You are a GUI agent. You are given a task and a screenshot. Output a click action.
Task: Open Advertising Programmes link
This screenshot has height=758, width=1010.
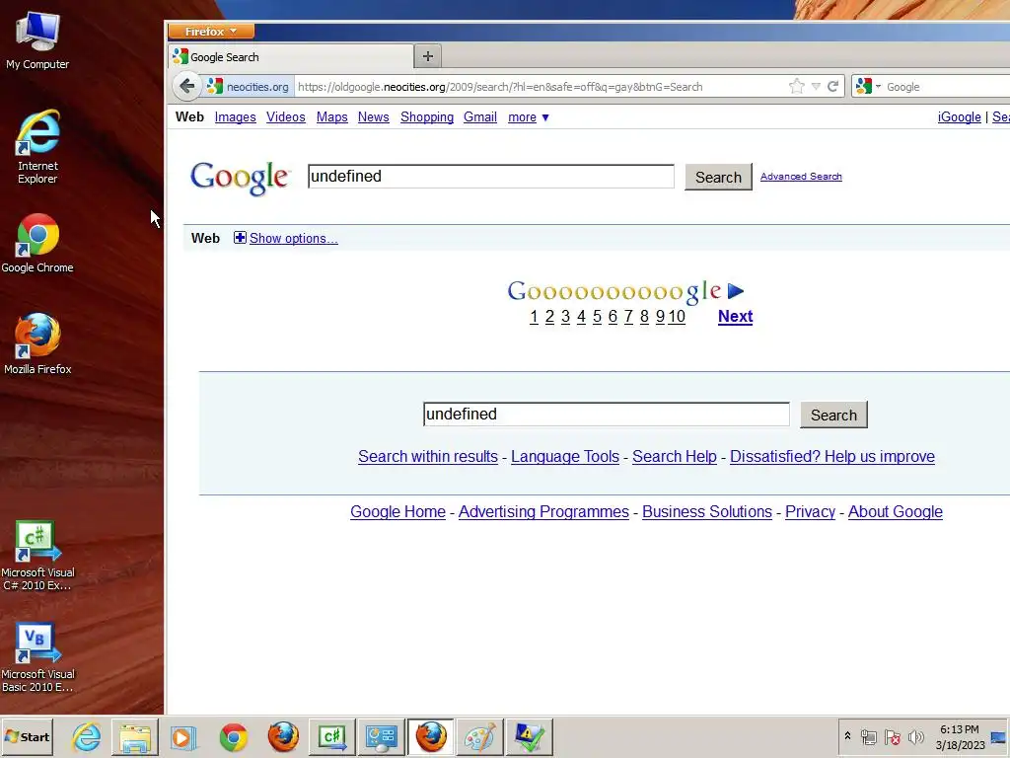pos(543,512)
